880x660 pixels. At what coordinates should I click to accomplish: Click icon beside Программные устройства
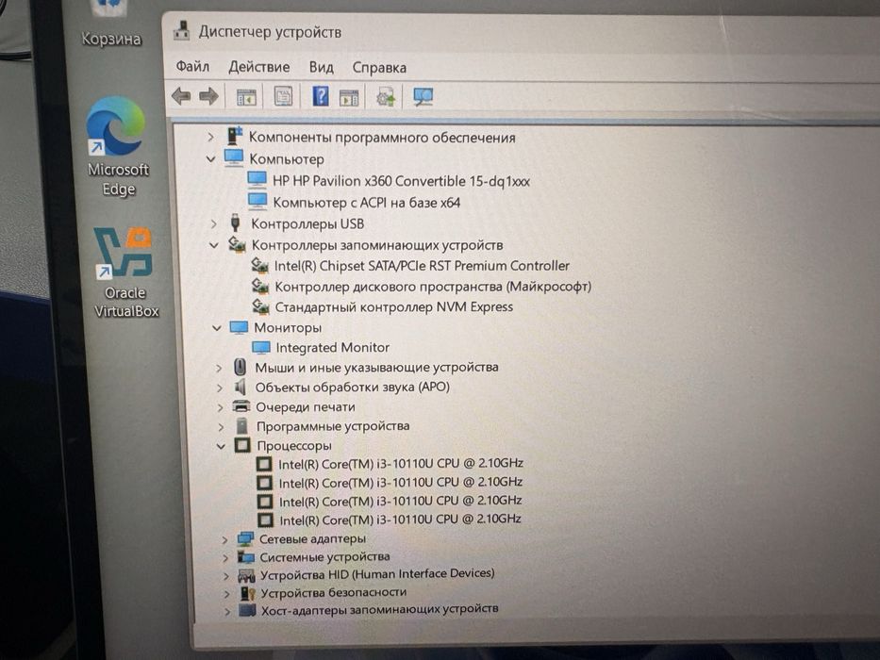point(241,426)
